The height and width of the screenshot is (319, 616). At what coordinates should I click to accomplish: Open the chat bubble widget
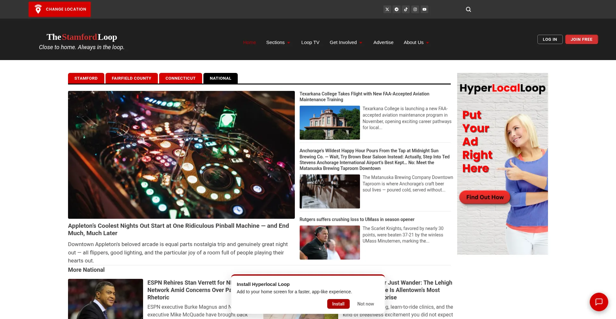(599, 302)
